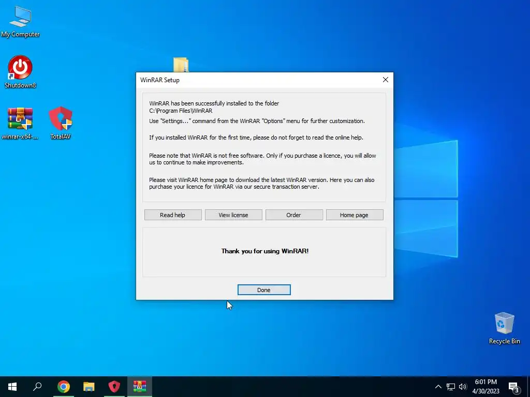Open the volume speaker tray icon
The image size is (530, 397).
point(463,387)
